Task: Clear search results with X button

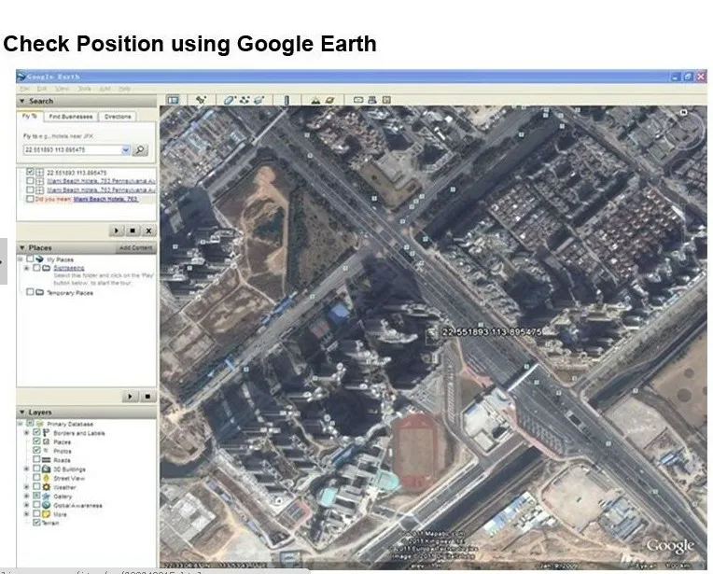Action: (x=148, y=231)
